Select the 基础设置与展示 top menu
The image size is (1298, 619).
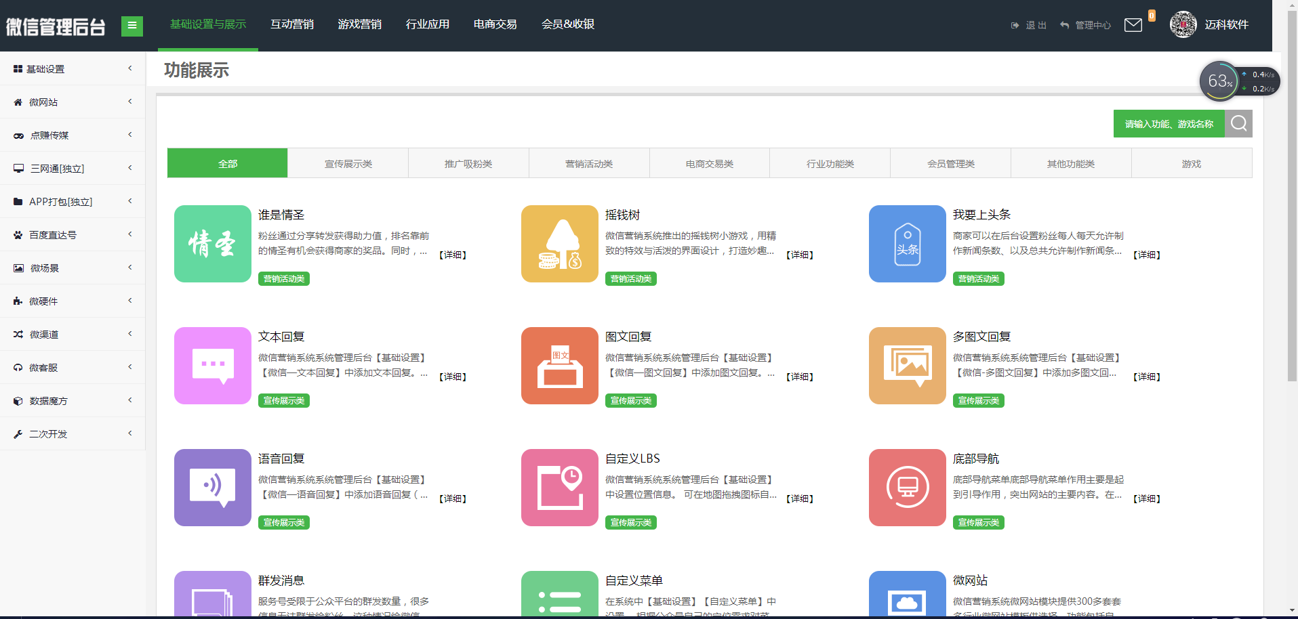(x=208, y=24)
